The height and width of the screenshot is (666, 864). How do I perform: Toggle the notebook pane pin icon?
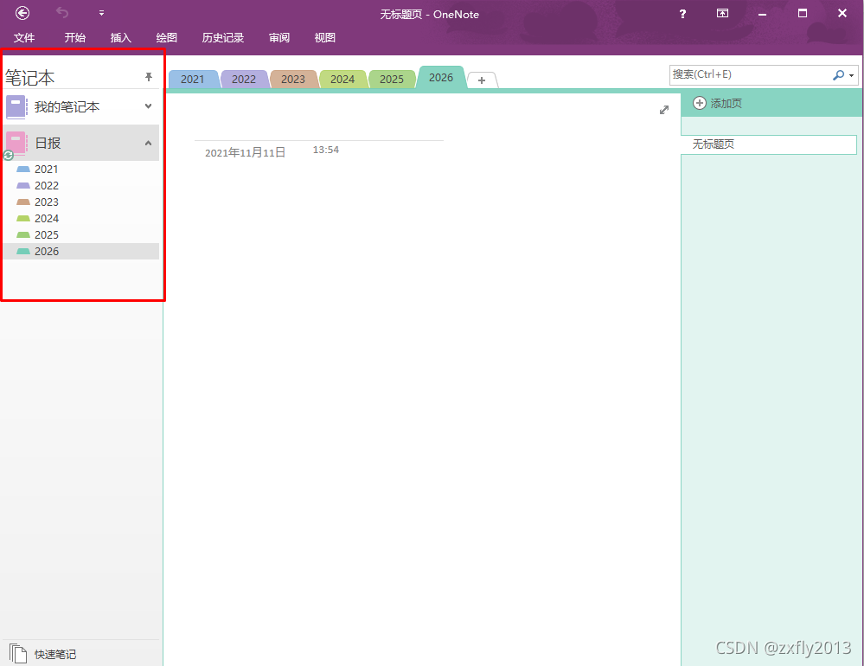click(148, 77)
